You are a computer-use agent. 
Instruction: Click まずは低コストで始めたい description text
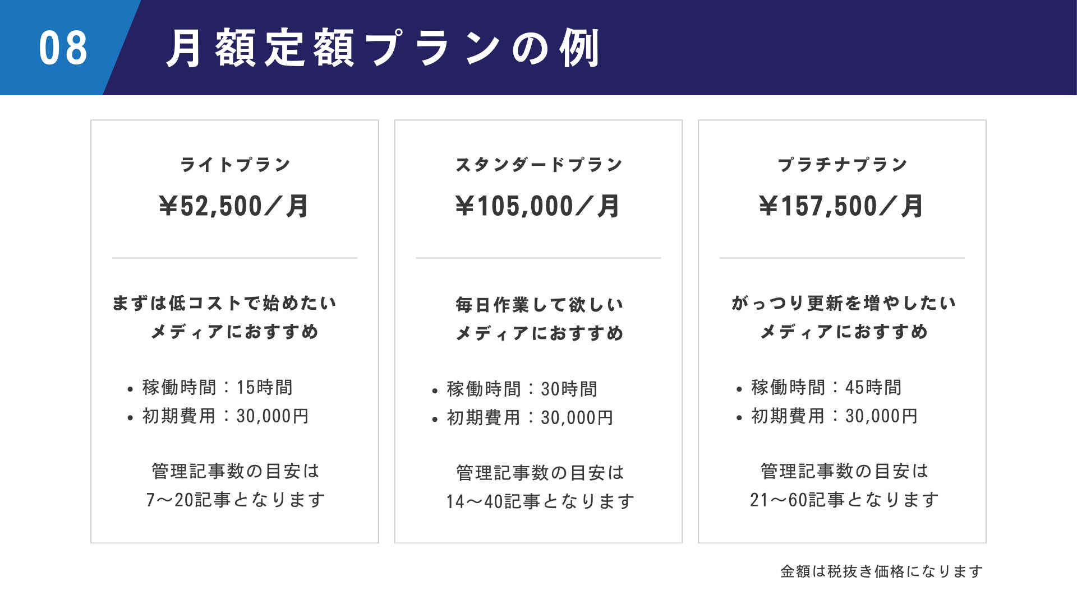tap(224, 303)
